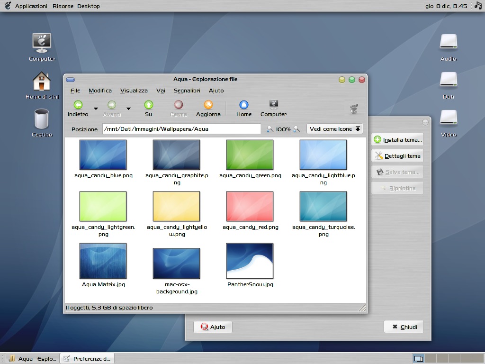The image size is (485, 364).
Task: Open the Segnalibri menu
Action: tap(187, 91)
